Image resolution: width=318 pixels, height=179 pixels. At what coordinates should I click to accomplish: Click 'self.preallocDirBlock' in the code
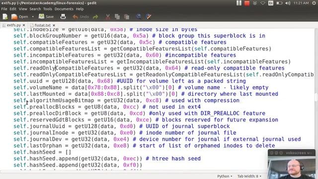click(47, 113)
